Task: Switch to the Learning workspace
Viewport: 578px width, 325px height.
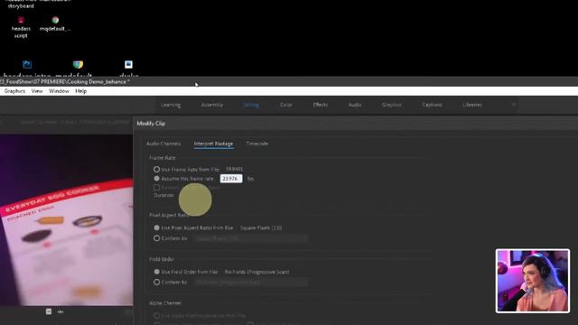Action: pyautogui.click(x=171, y=105)
